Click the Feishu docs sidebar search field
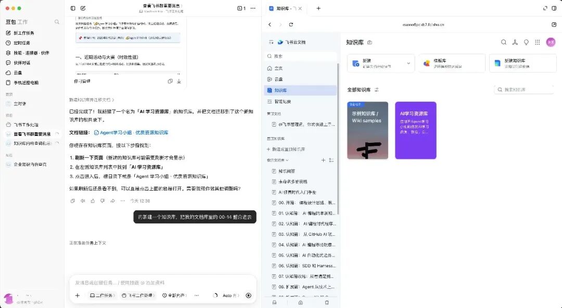 pyautogui.click(x=300, y=56)
